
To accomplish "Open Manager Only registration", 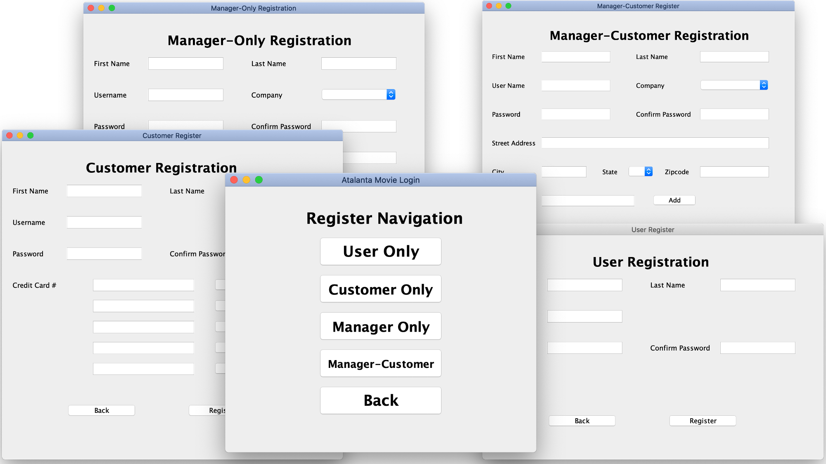I will tap(380, 326).
